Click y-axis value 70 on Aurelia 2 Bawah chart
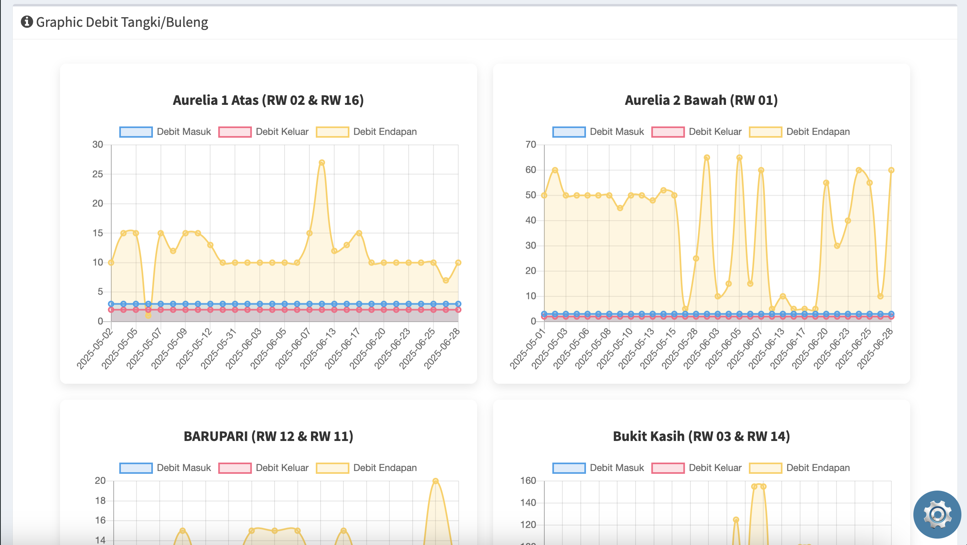967x545 pixels. pos(531,144)
